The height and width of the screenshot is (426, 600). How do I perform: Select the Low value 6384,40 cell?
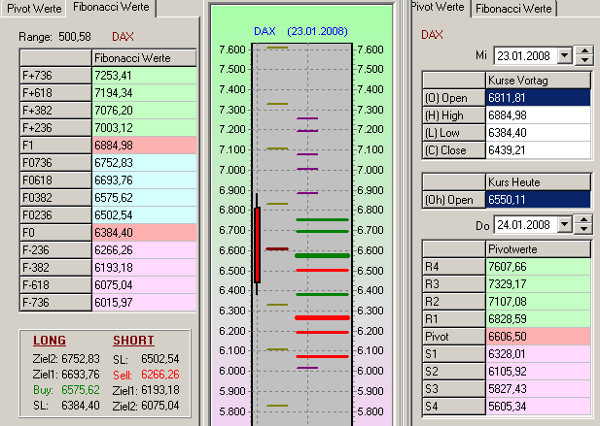(538, 133)
